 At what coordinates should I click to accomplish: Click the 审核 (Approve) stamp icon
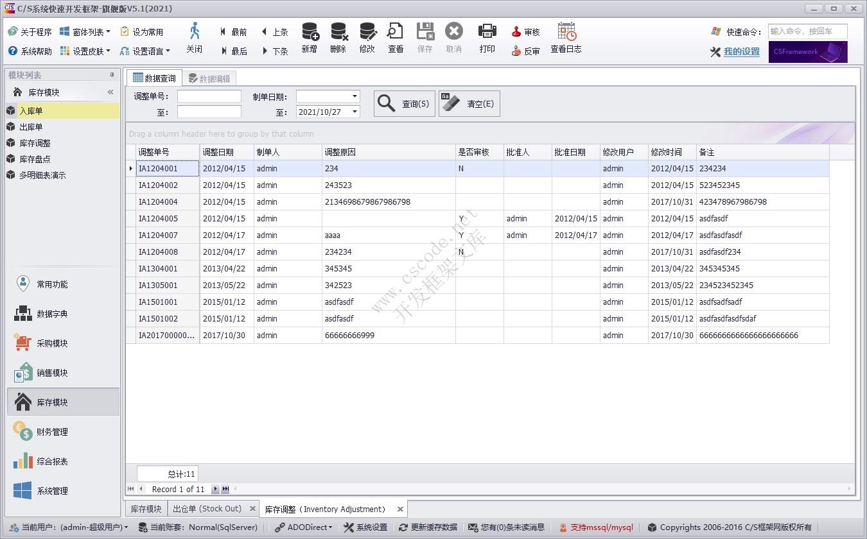point(516,32)
